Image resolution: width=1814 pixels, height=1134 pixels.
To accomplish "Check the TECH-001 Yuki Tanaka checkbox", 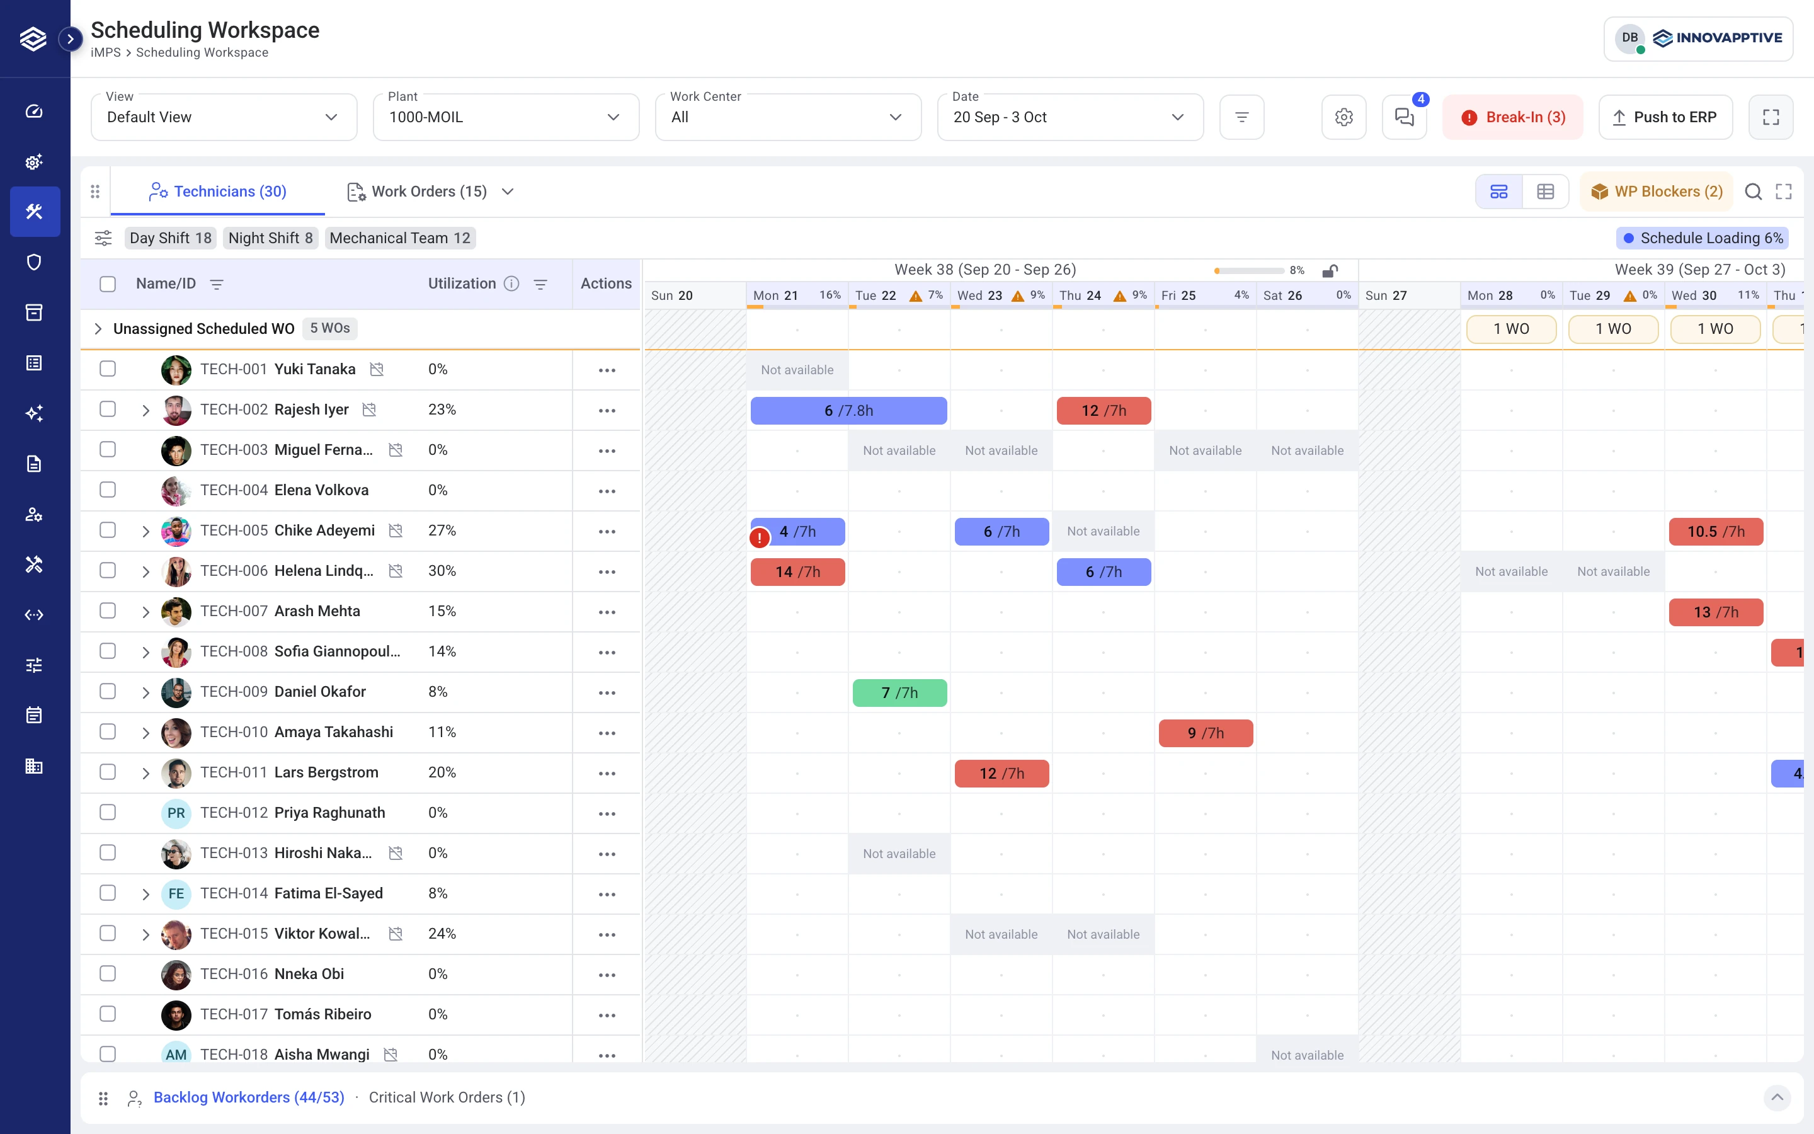I will 108,369.
